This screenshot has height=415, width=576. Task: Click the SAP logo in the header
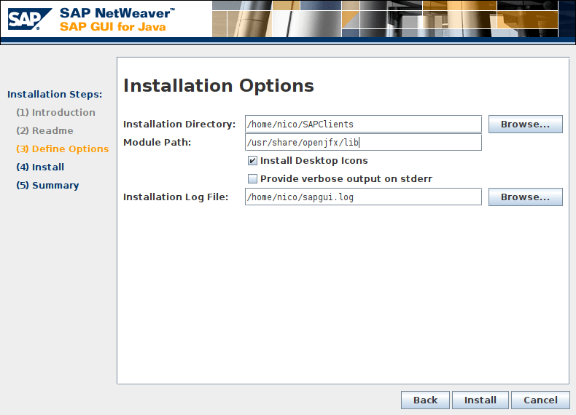(x=30, y=19)
